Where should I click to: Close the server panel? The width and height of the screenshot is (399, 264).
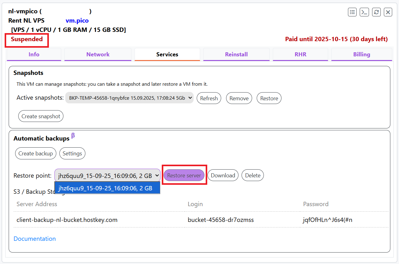(x=388, y=12)
